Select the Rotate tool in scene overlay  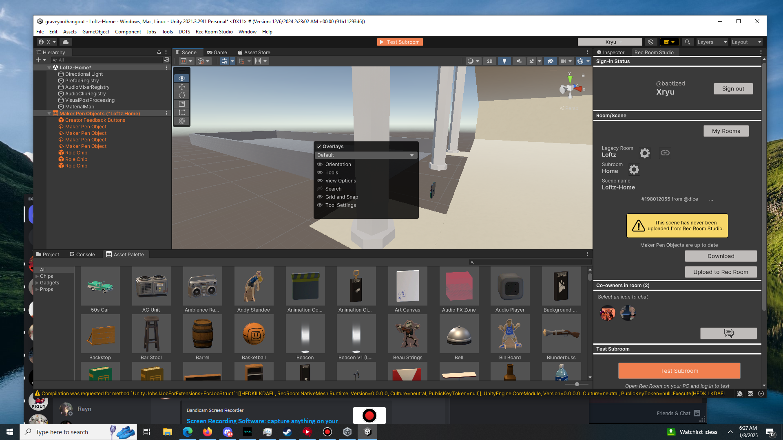[x=182, y=95]
